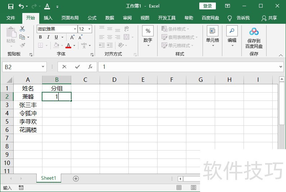Click the wén phonetic guide icon

[x=84, y=45]
